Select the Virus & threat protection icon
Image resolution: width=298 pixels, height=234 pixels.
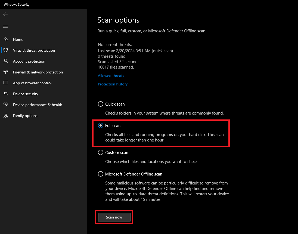[5, 50]
